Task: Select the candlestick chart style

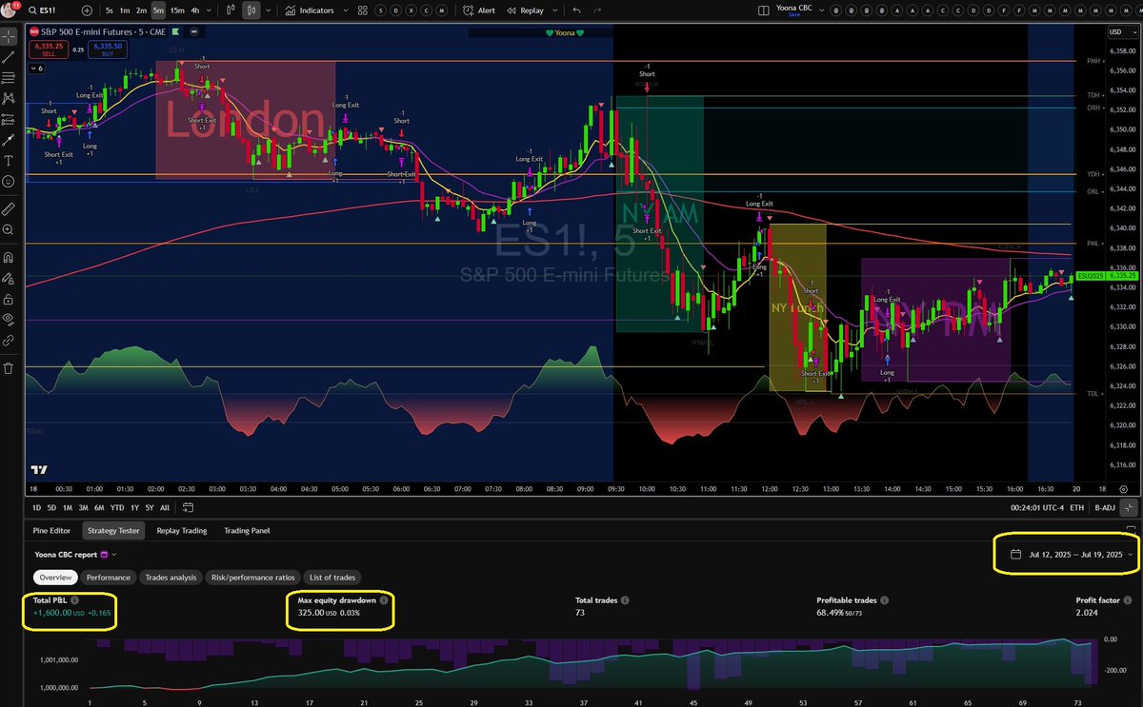Action: click(x=250, y=10)
